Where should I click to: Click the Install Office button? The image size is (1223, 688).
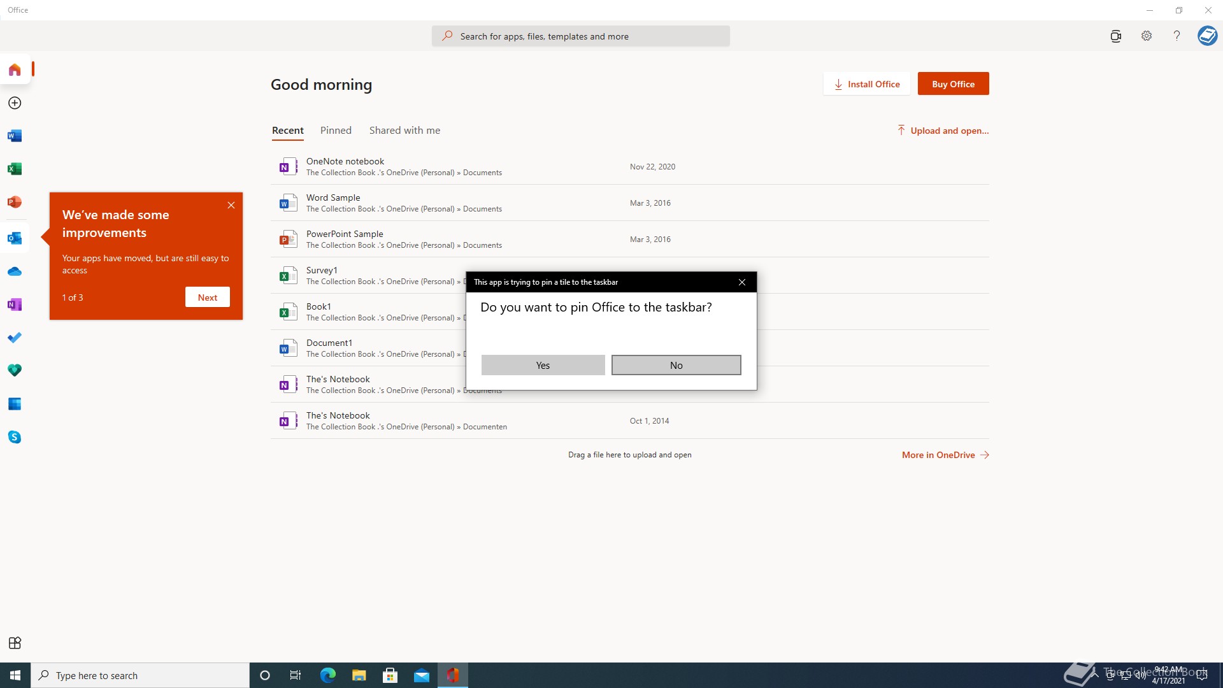pos(866,84)
